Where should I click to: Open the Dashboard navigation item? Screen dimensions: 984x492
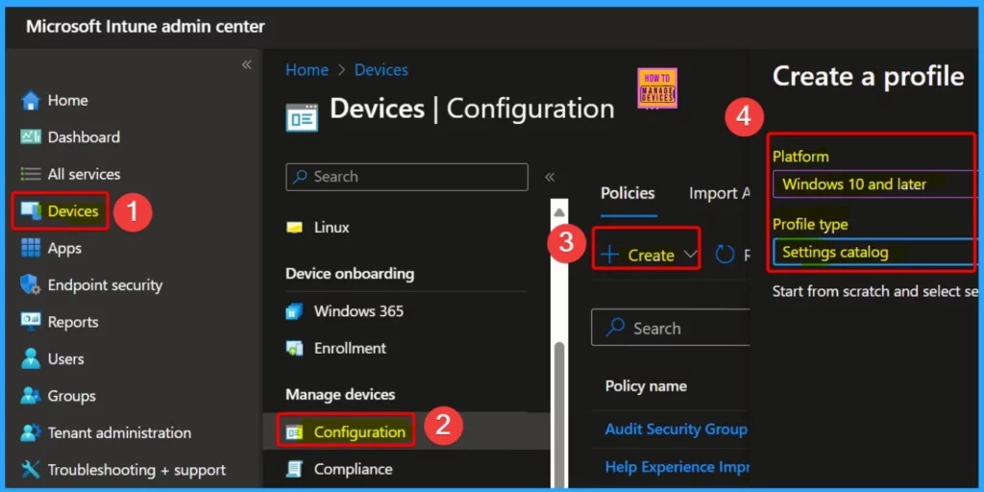(x=70, y=136)
